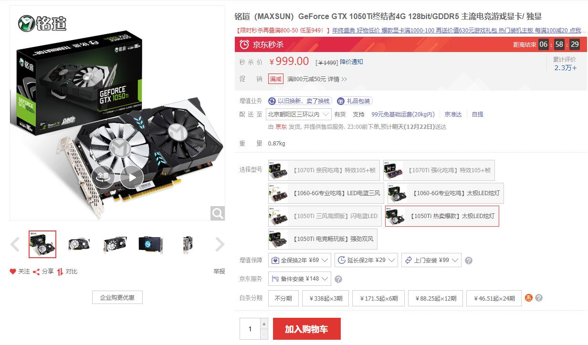The height and width of the screenshot is (345, 588).
Task: Click the 对比 compare icon
Action: point(60,272)
